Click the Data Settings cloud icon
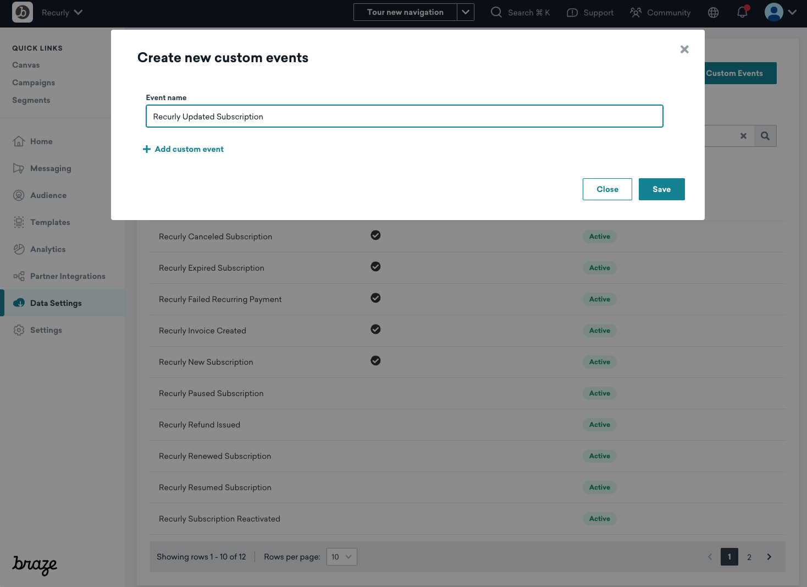 [x=19, y=303]
